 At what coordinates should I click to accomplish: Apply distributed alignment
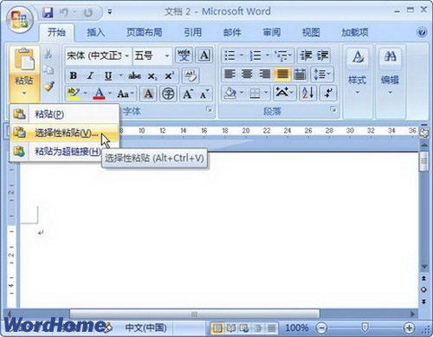click(300, 75)
